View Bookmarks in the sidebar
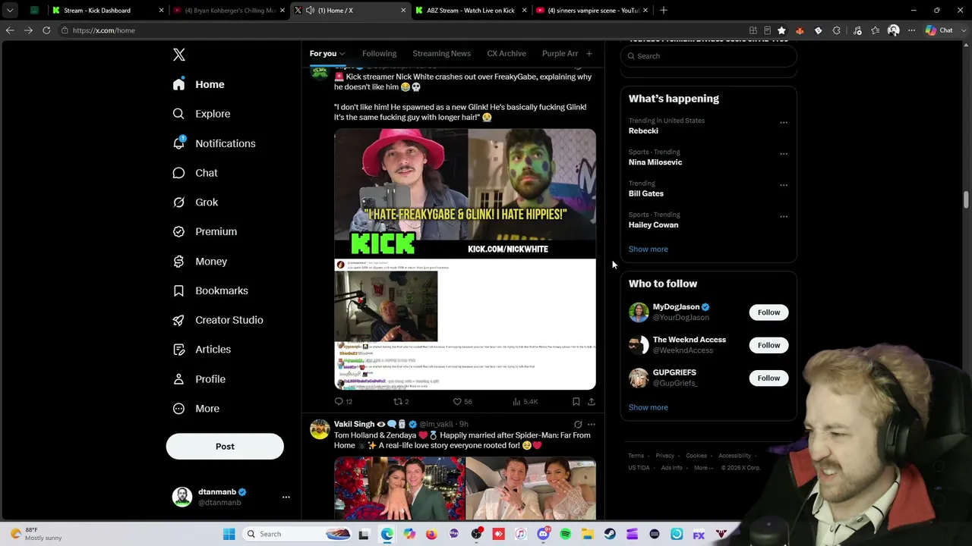 pyautogui.click(x=210, y=290)
